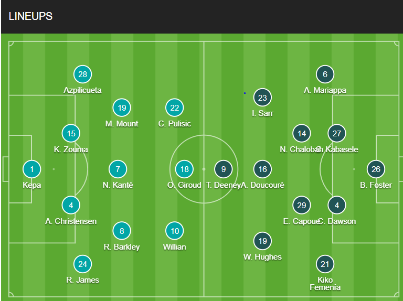Click Kiko Femenía's number 21 icon
The width and height of the screenshot is (403, 301).
pyautogui.click(x=325, y=264)
